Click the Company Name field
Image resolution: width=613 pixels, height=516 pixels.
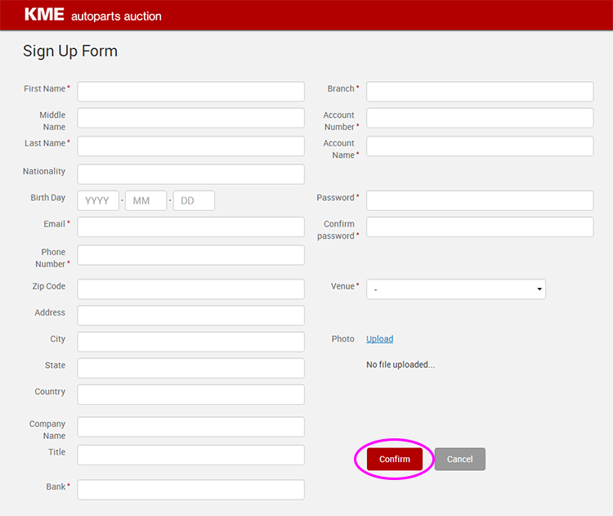click(x=190, y=427)
